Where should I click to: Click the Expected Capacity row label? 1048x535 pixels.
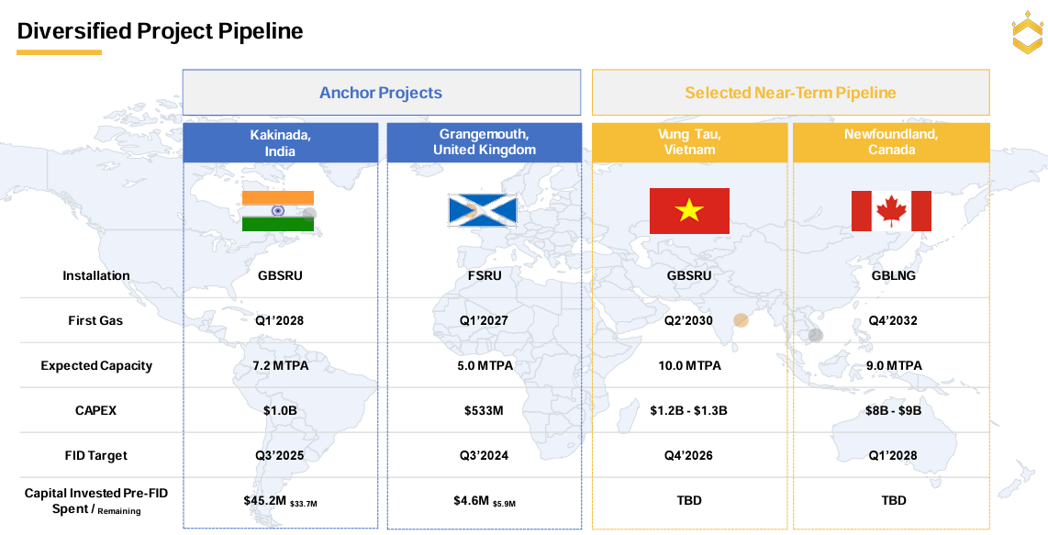pos(96,366)
